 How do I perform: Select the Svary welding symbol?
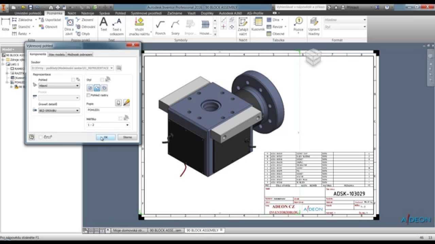[x=175, y=26]
